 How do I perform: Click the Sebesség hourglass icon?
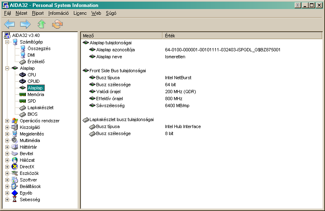tap(14, 200)
